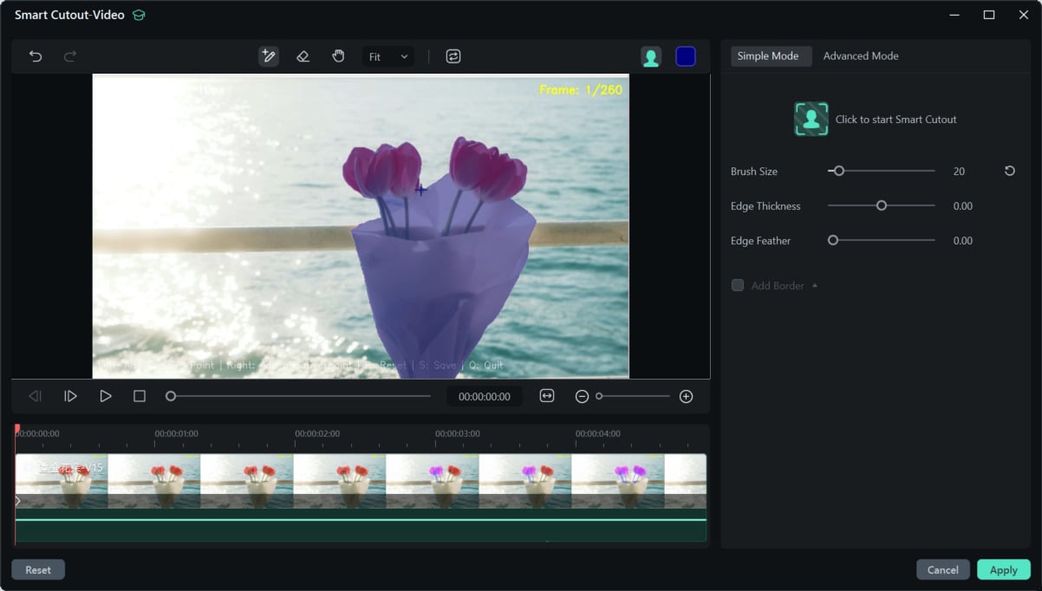Select the Simple Mode tab
The width and height of the screenshot is (1042, 591).
(x=767, y=56)
